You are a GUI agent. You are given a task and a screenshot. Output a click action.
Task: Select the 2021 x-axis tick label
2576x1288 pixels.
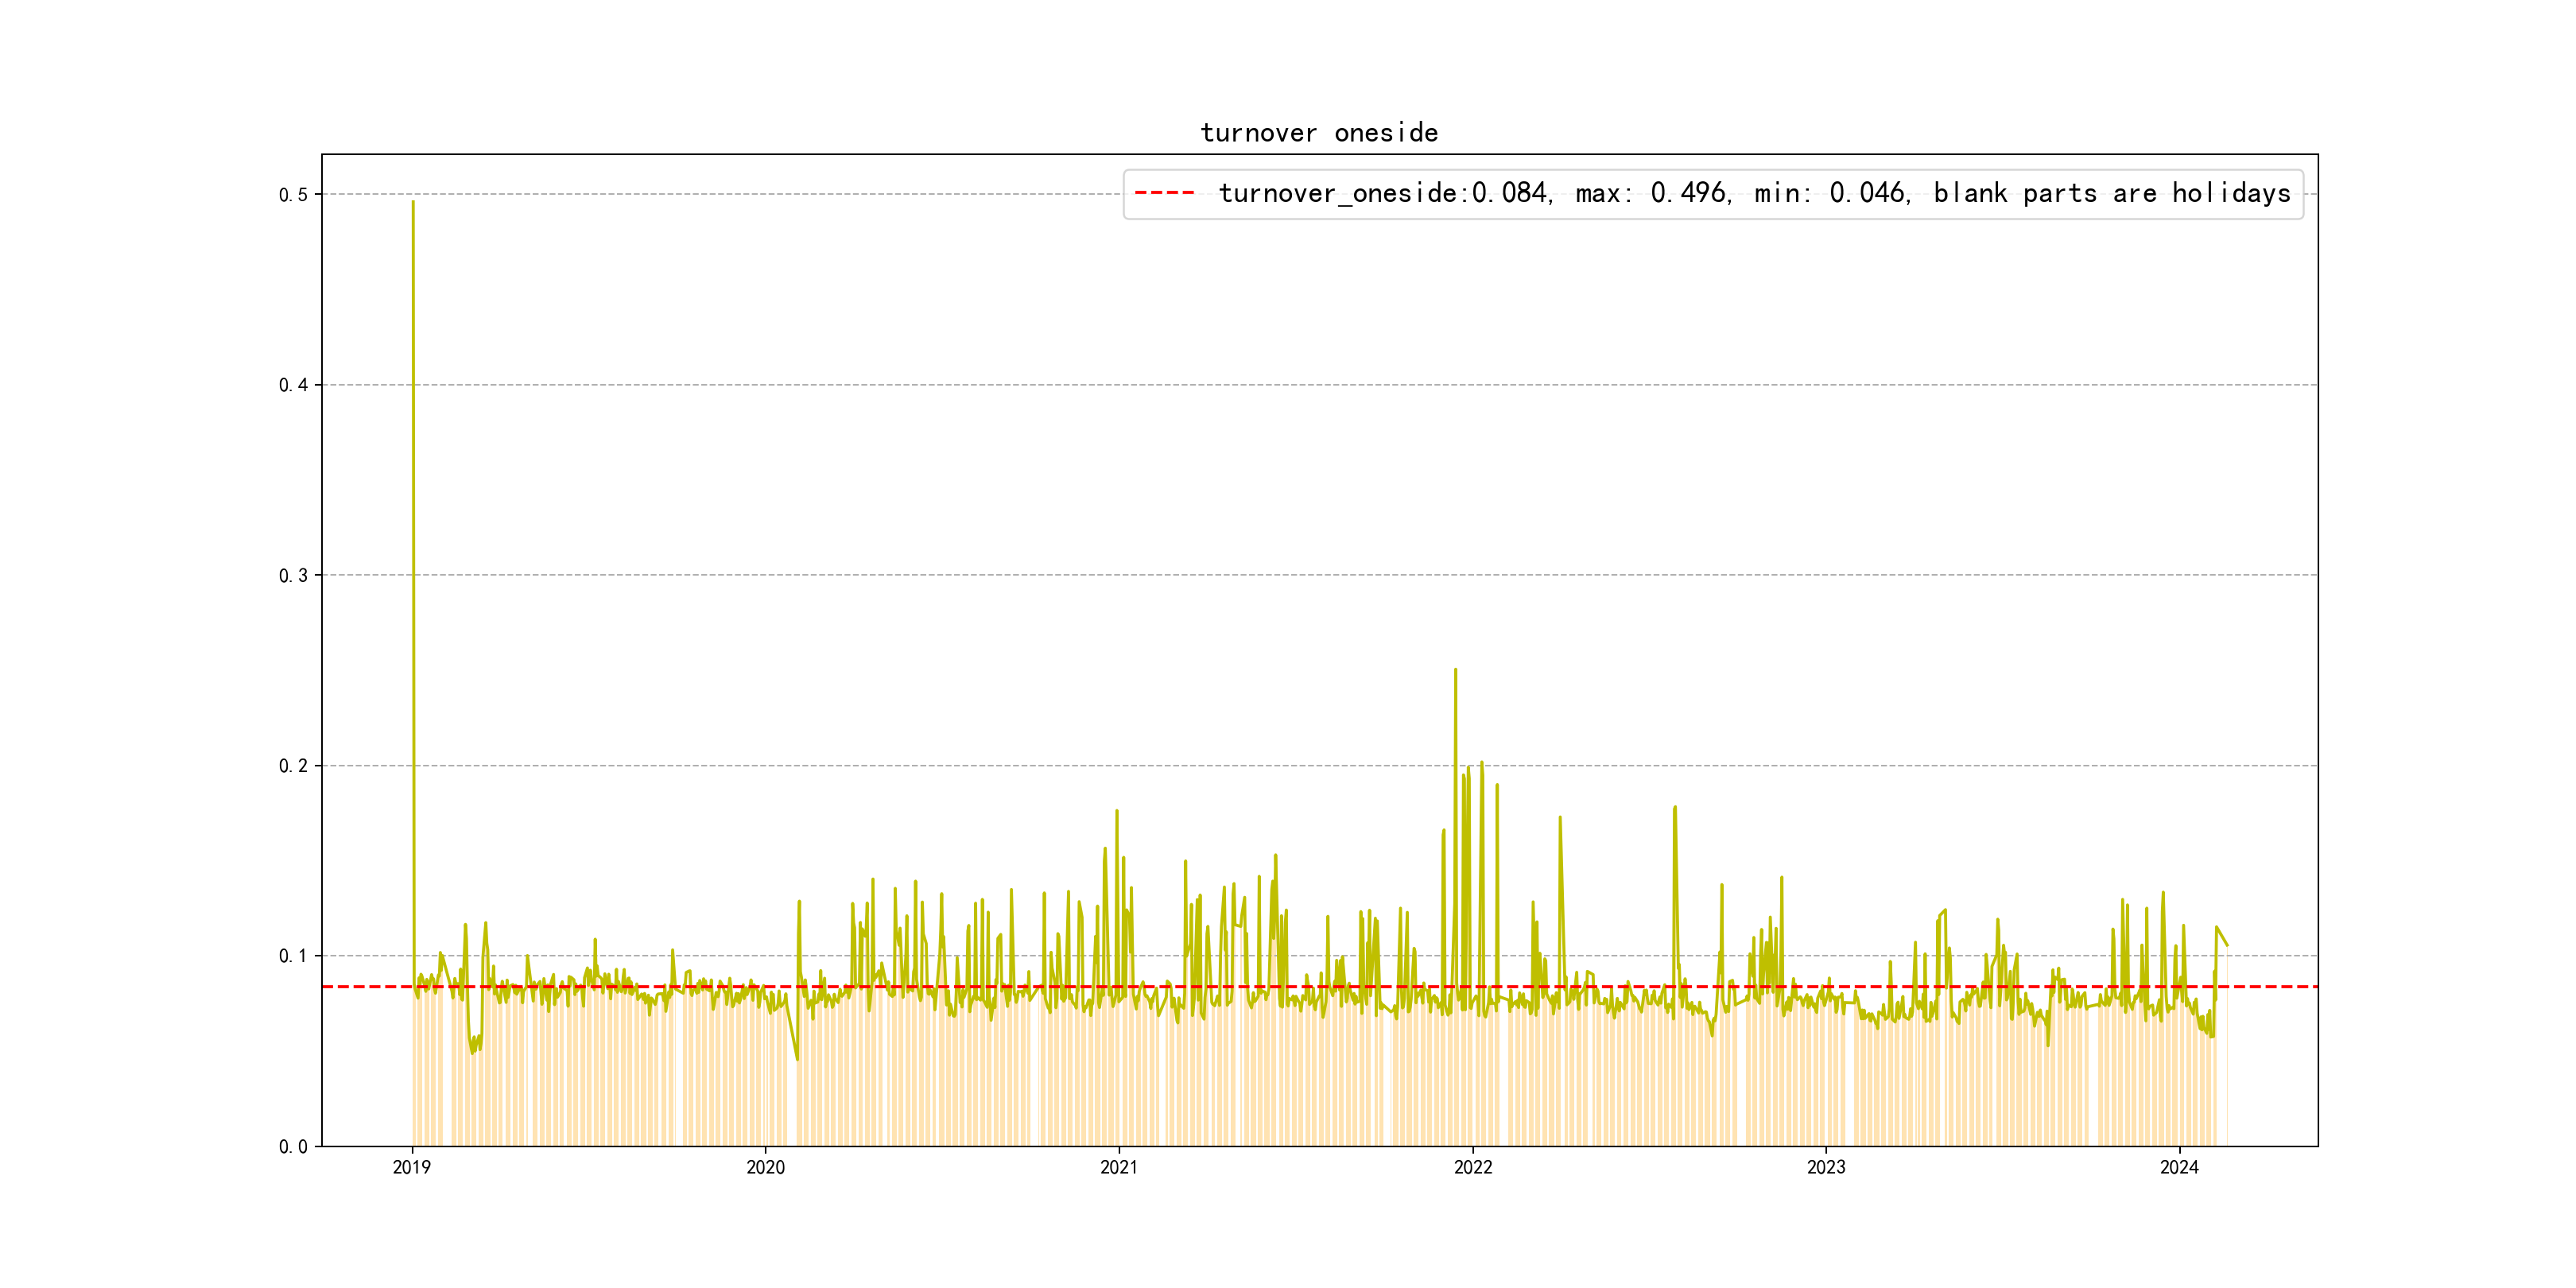[x=1119, y=1167]
